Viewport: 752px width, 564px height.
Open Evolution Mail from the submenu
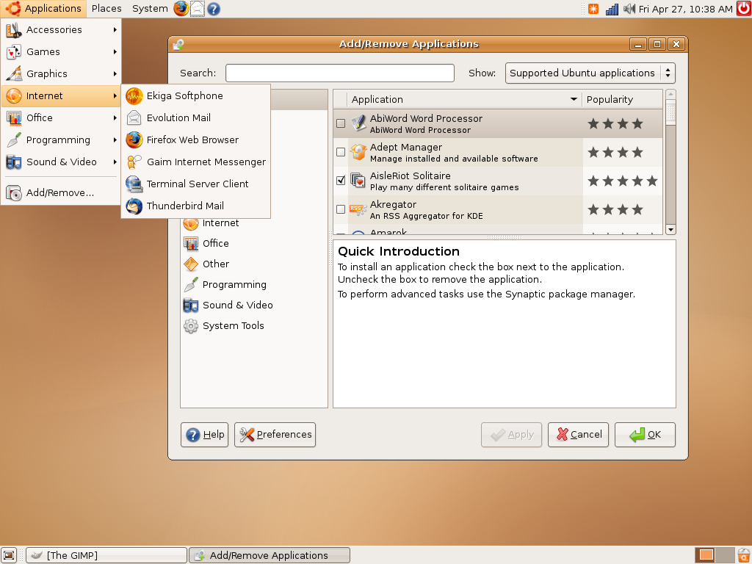[x=178, y=117]
